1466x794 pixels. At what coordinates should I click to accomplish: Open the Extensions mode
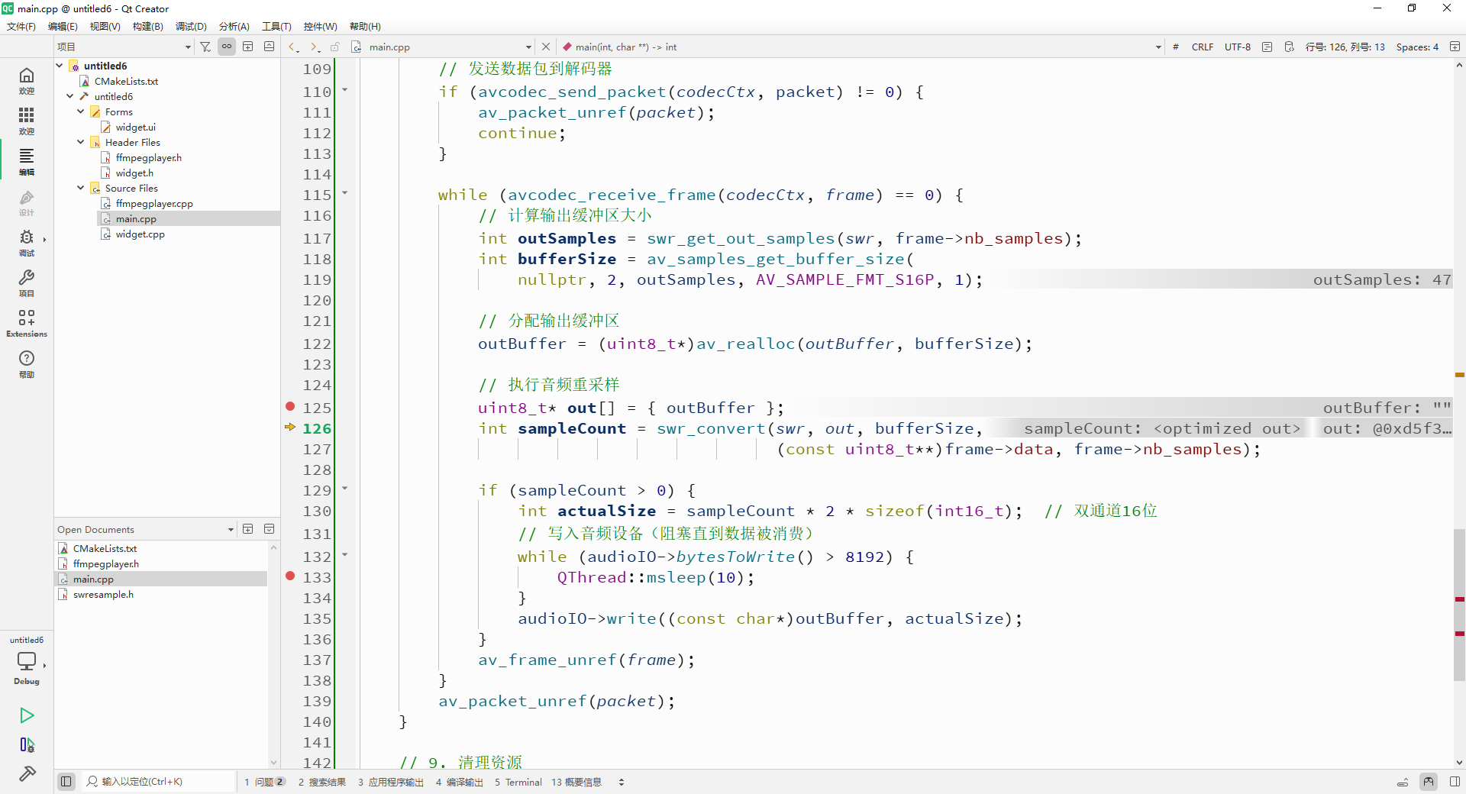27,323
